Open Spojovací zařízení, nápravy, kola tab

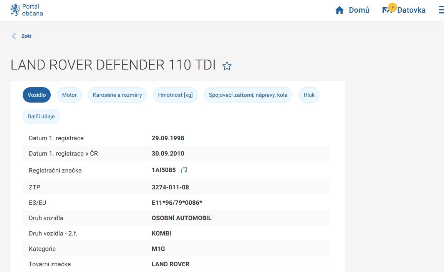(248, 95)
